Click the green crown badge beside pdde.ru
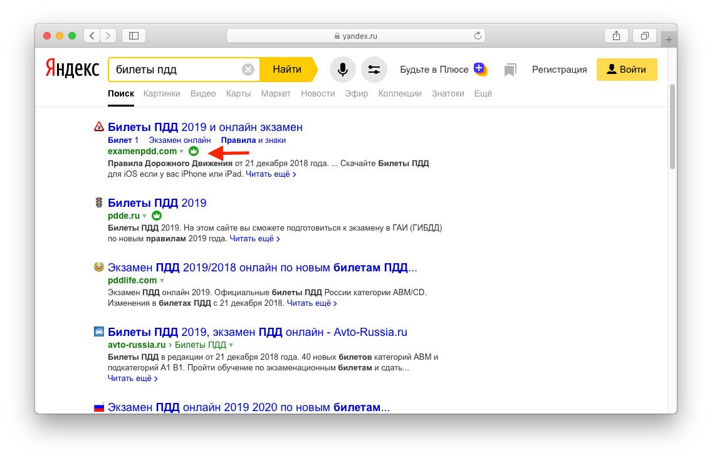Viewport: 712px width, 460px height. click(157, 216)
